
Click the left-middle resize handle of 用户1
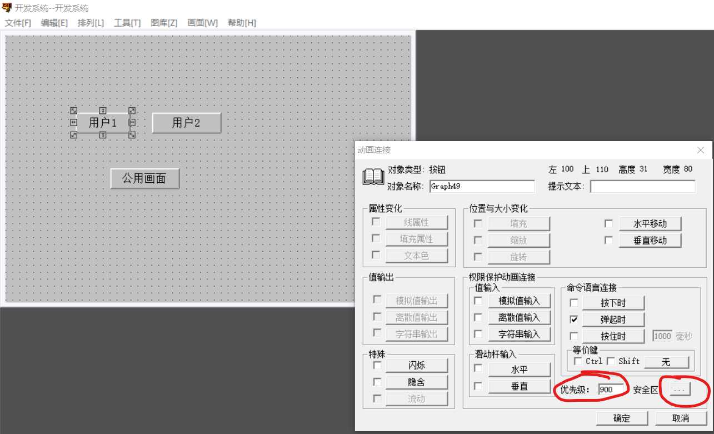click(73, 123)
